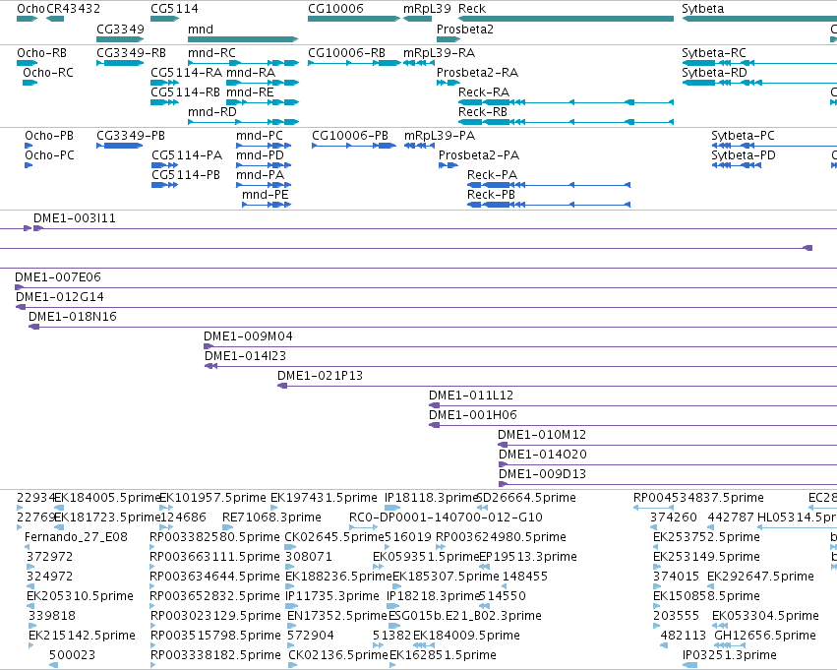This screenshot has width=837, height=670.
Task: Select transcript Sytbeta-RD
Action: coord(759,83)
